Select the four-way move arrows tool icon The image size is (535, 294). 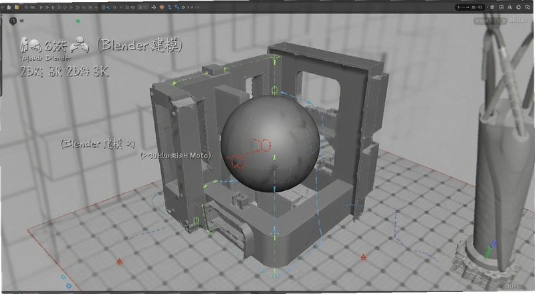point(154,7)
